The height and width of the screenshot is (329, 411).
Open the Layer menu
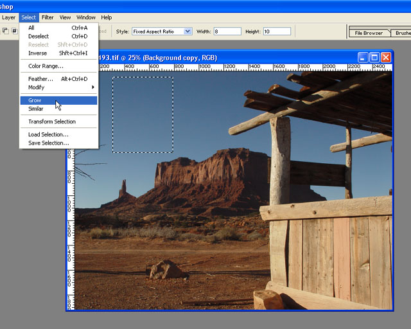point(8,17)
